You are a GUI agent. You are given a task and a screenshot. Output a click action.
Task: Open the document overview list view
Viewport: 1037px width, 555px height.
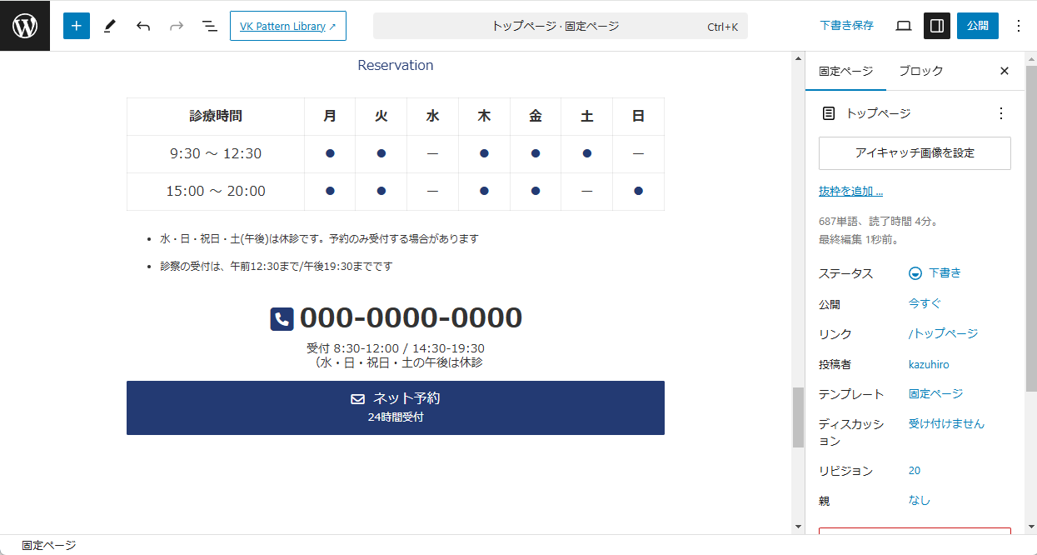point(210,26)
